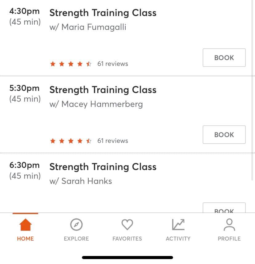
Task: Tap the black home indicator bar
Action: [x=127, y=258]
